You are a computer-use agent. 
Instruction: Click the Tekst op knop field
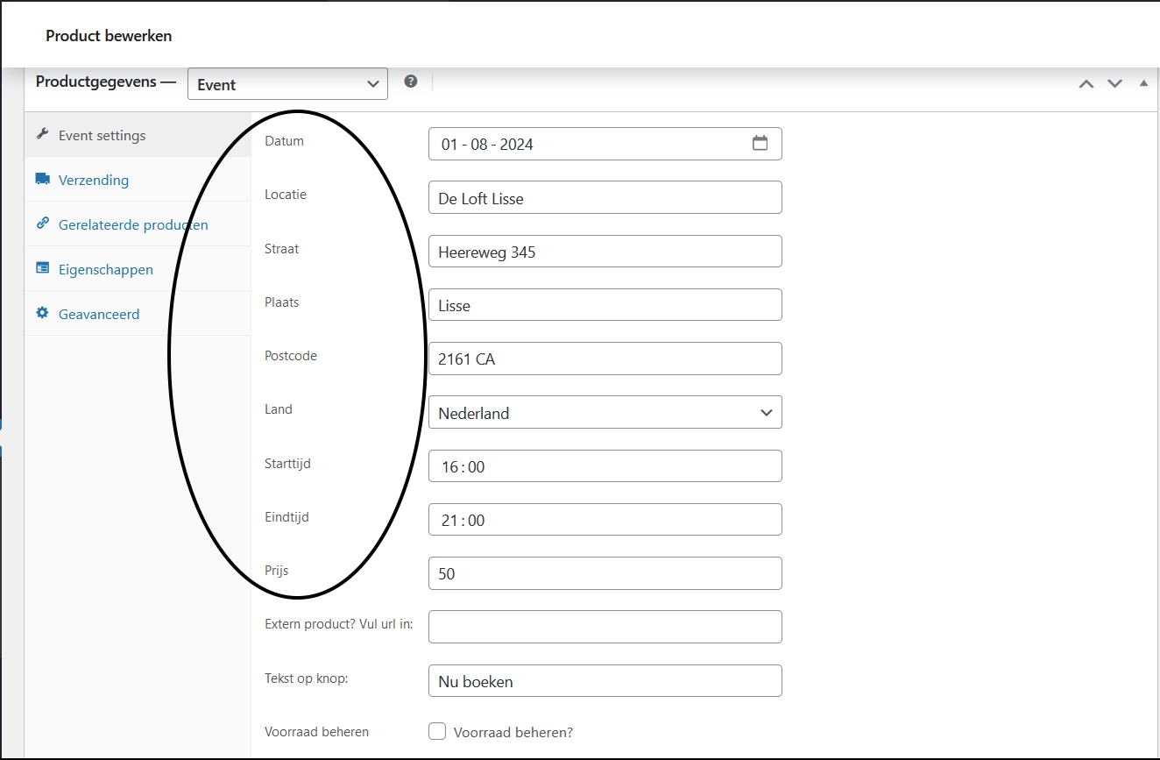[x=605, y=681]
